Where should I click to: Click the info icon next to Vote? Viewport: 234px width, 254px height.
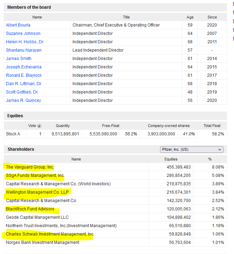click(39, 126)
